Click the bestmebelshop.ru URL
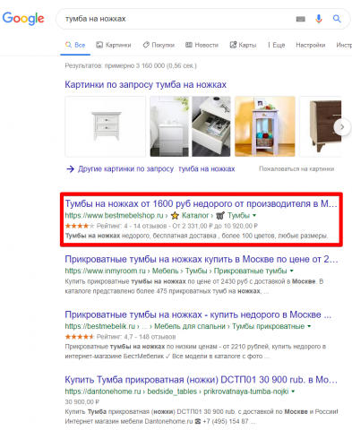This screenshot has width=352, height=430. coord(114,215)
